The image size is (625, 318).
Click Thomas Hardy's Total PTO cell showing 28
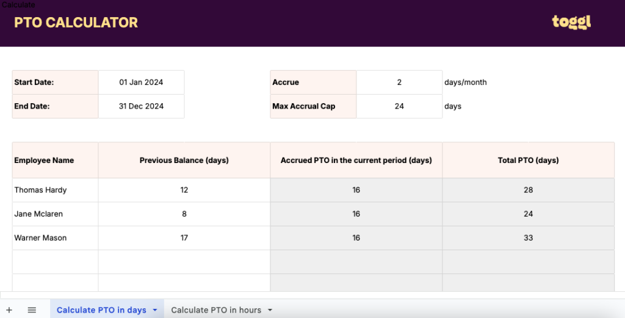[x=528, y=190]
